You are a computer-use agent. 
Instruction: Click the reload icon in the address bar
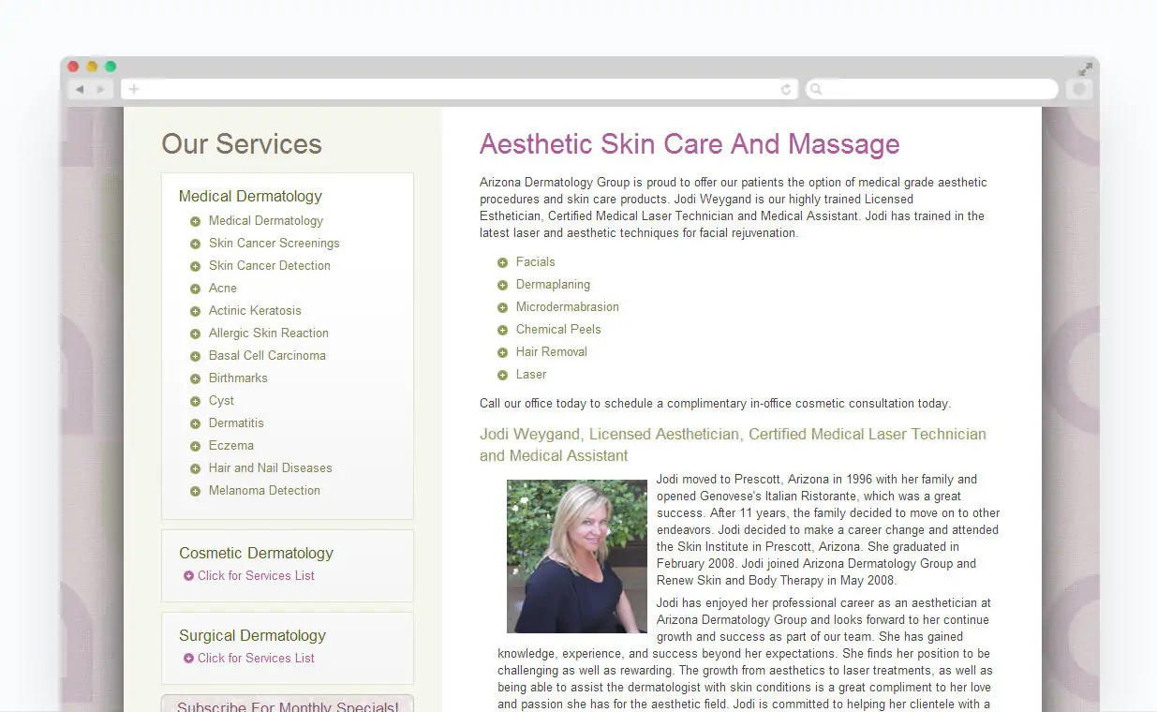tap(786, 89)
